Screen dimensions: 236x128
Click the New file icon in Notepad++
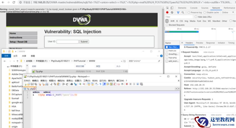click(25, 84)
